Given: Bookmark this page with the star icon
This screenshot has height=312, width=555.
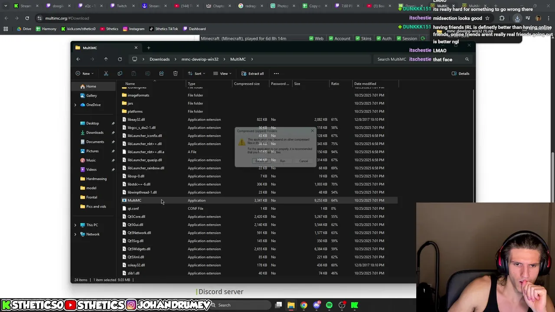Looking at the screenshot, I should coord(487,18).
